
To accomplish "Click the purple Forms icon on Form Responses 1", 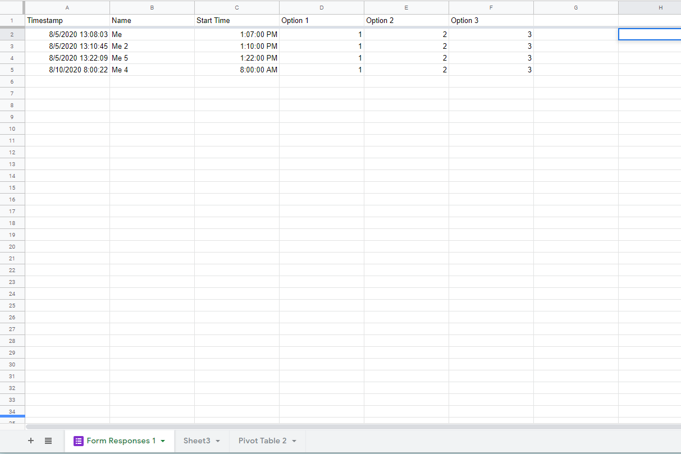I will click(x=79, y=441).
